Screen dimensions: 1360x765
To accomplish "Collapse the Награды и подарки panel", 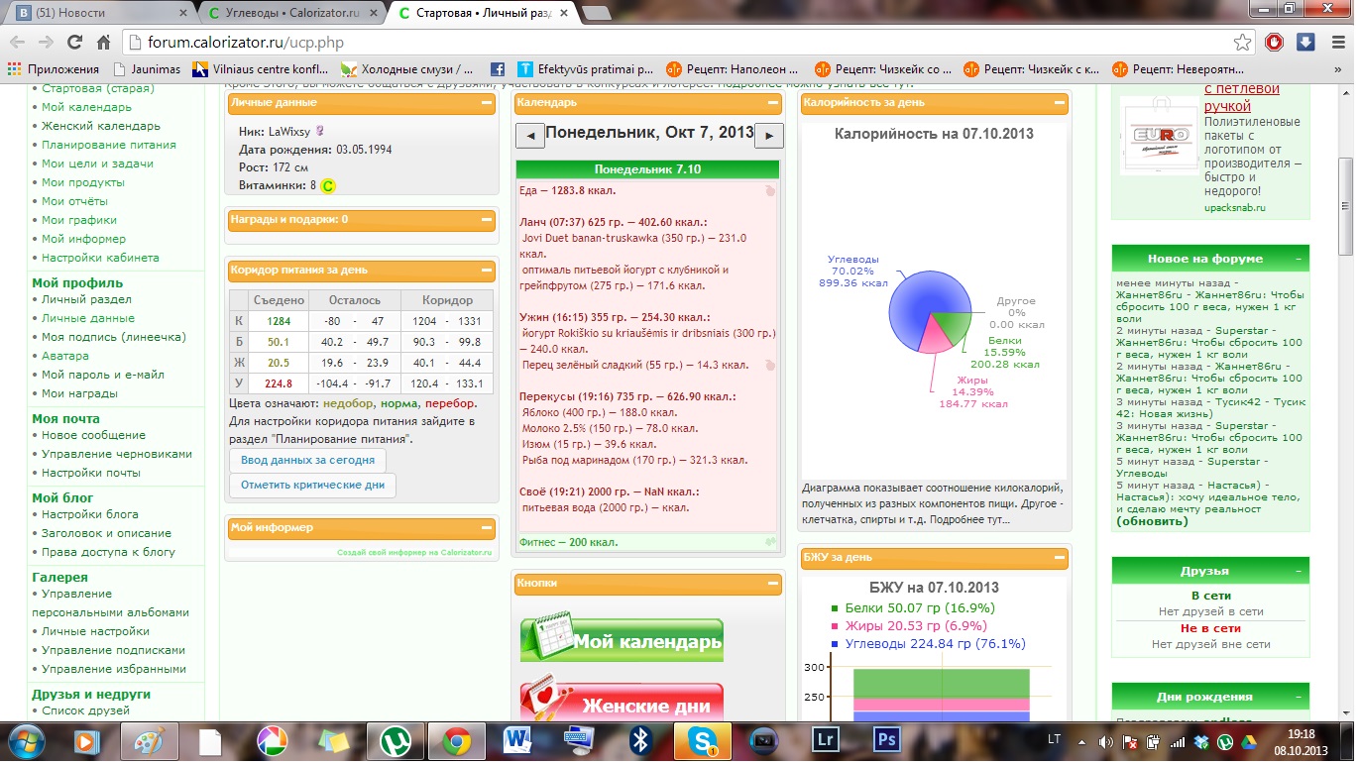I will 487,220.
